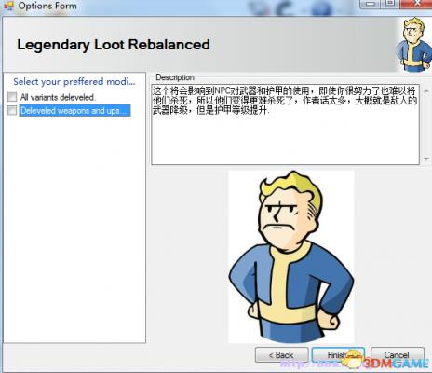Click inside the Chinese description text box
This screenshot has height=373, width=432.
tap(285, 124)
